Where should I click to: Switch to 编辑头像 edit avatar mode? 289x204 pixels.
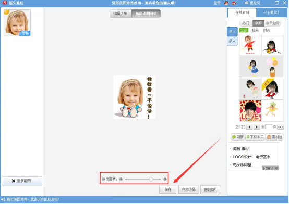coord(121,14)
